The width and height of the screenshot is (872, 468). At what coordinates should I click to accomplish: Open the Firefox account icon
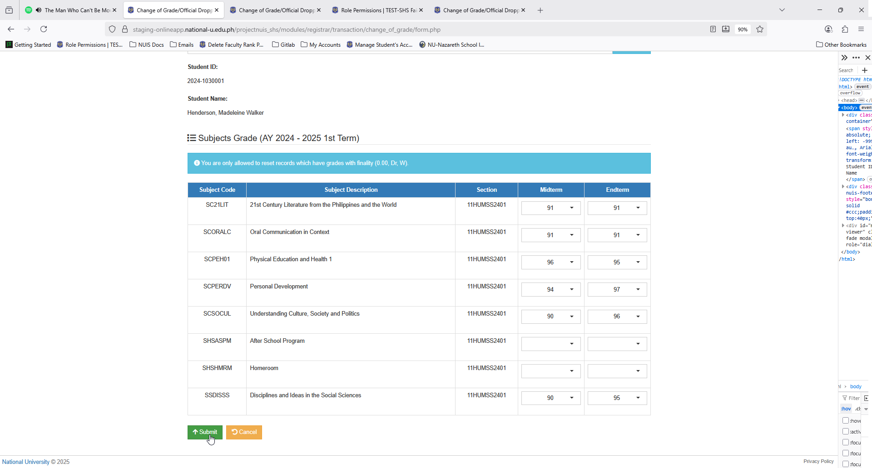[828, 29]
